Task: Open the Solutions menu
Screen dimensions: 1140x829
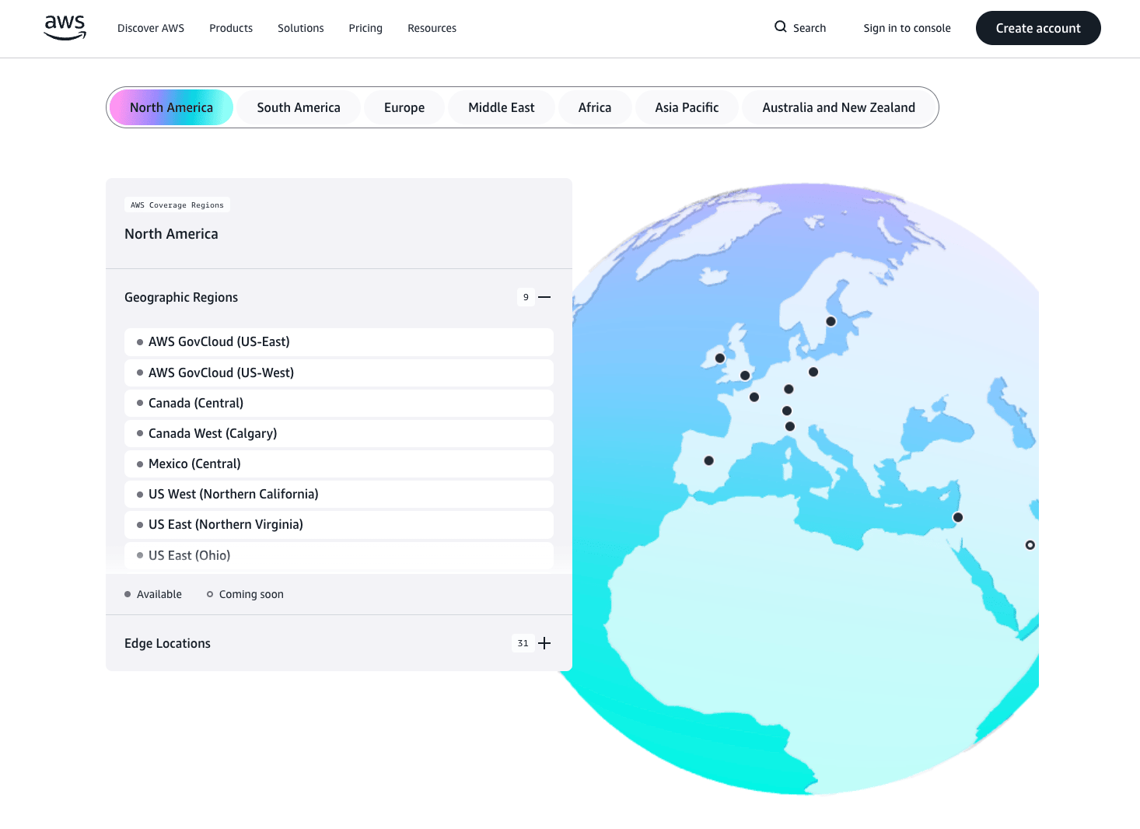Action: point(301,28)
